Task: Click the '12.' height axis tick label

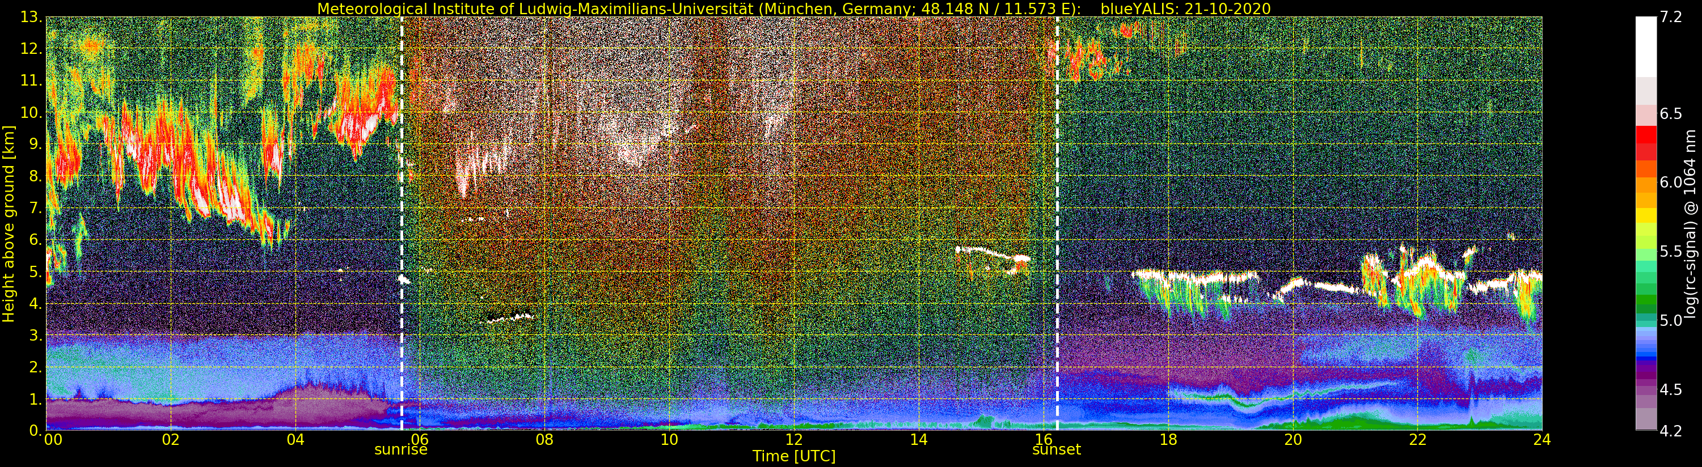Action: point(31,49)
